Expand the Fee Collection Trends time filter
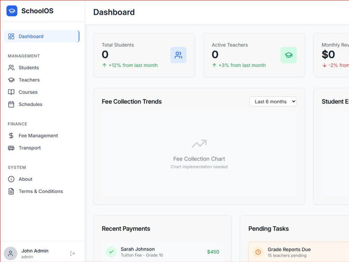349x262 pixels. [x=273, y=101]
